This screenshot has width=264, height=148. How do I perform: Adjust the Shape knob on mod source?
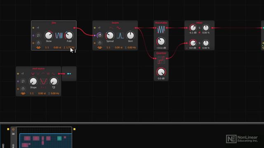tap(33, 81)
